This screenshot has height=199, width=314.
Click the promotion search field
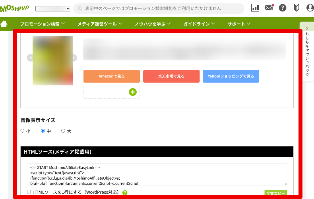click(x=159, y=8)
